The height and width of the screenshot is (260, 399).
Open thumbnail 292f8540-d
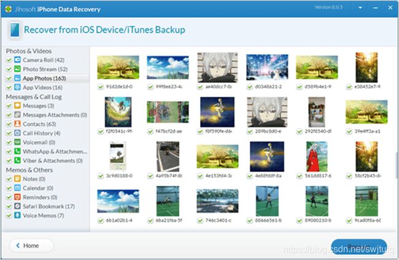coord(317,112)
